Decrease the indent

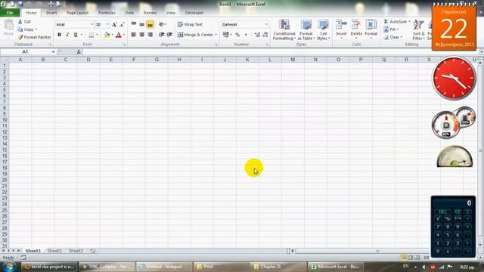[x=161, y=35]
